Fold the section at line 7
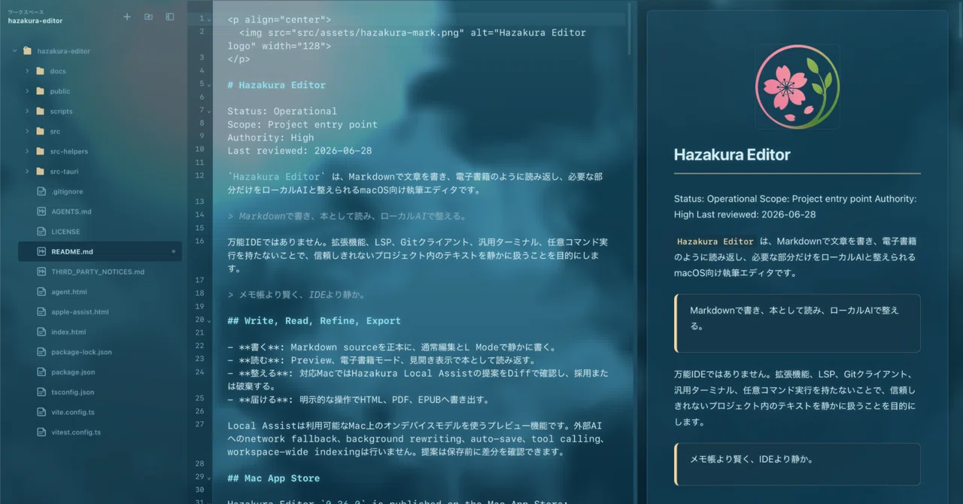 pos(209,111)
